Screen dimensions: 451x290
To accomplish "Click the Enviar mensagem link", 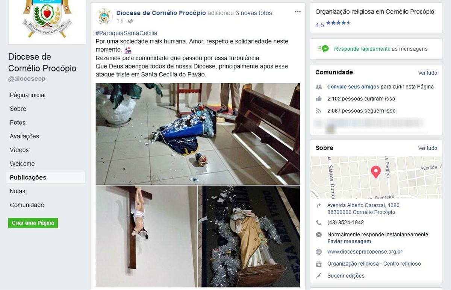I will point(349,241).
